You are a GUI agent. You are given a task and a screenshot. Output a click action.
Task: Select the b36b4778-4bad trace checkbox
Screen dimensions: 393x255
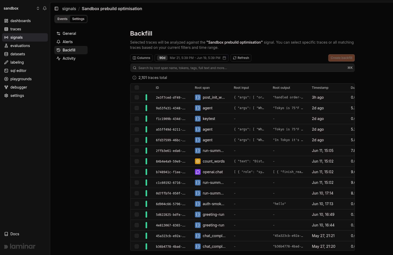tap(137, 246)
